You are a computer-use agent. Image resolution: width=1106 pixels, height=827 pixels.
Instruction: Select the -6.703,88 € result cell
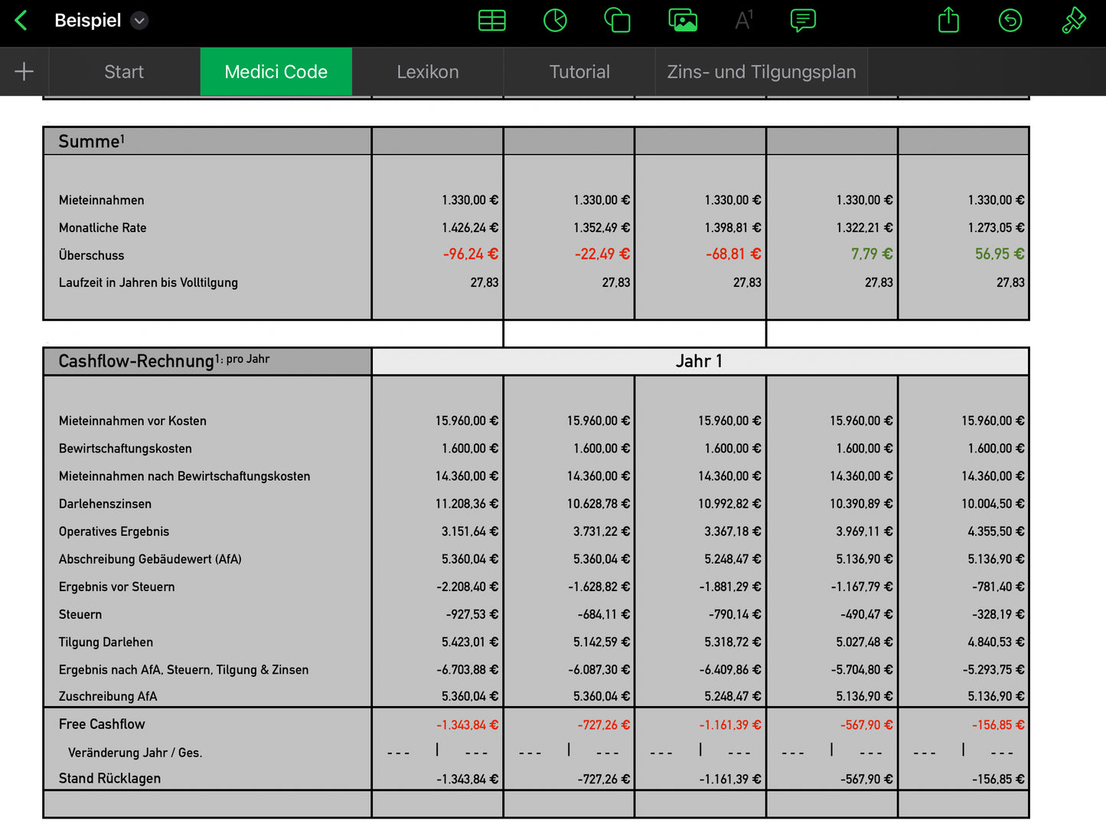tap(467, 670)
